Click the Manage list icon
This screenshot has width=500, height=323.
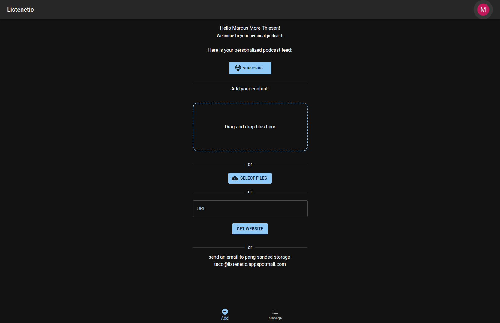coord(275,312)
